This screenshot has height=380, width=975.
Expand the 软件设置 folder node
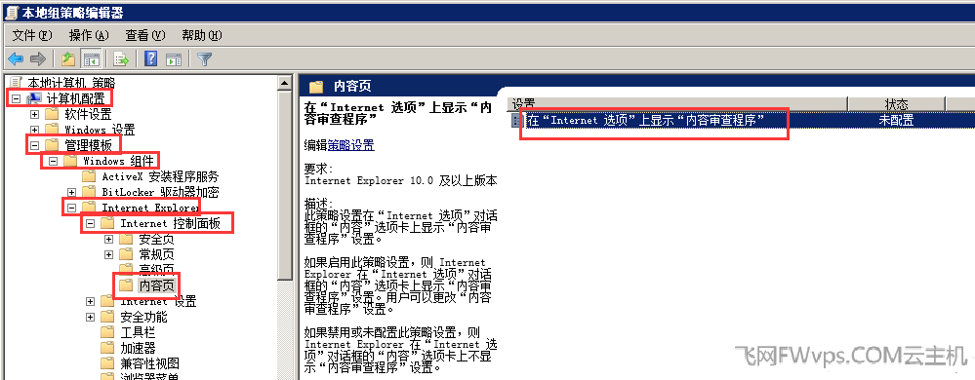35,114
